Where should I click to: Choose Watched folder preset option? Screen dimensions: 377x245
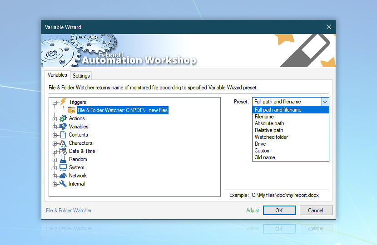point(290,137)
